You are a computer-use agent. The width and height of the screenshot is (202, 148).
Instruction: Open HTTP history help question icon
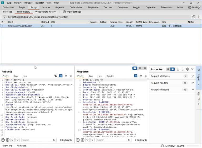coord(194,17)
